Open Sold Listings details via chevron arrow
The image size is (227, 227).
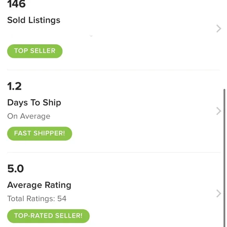(219, 29)
